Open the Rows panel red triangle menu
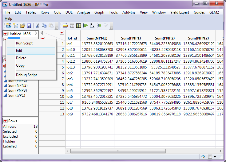The height and width of the screenshot is (162, 226). click(5, 121)
